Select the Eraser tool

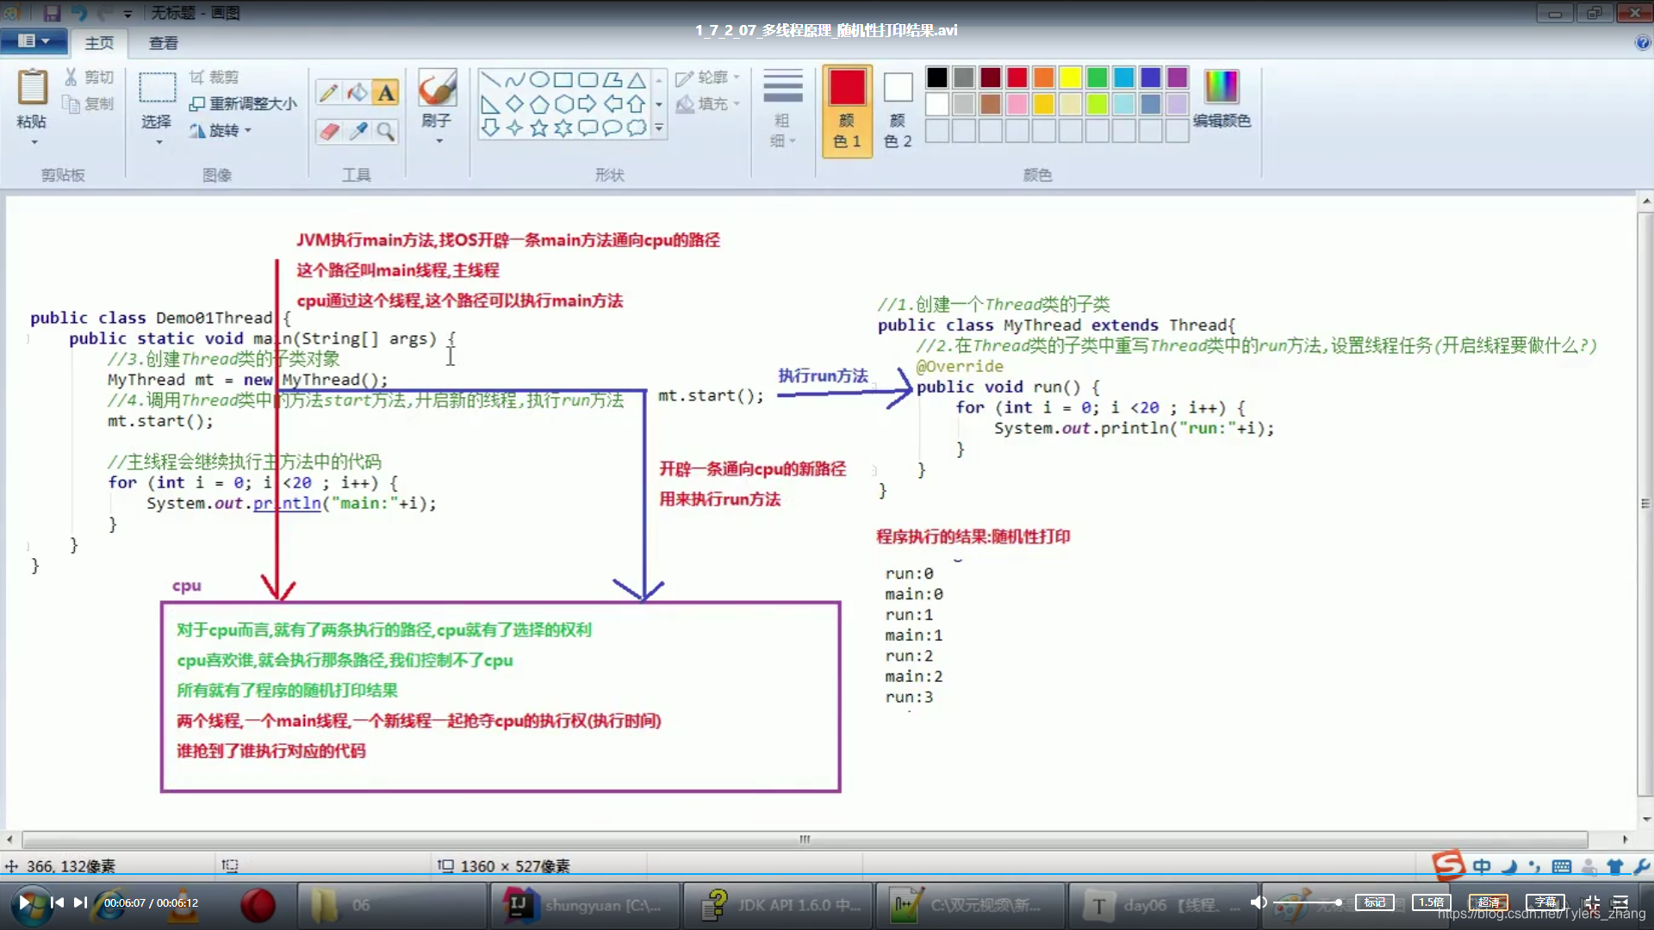tap(328, 131)
